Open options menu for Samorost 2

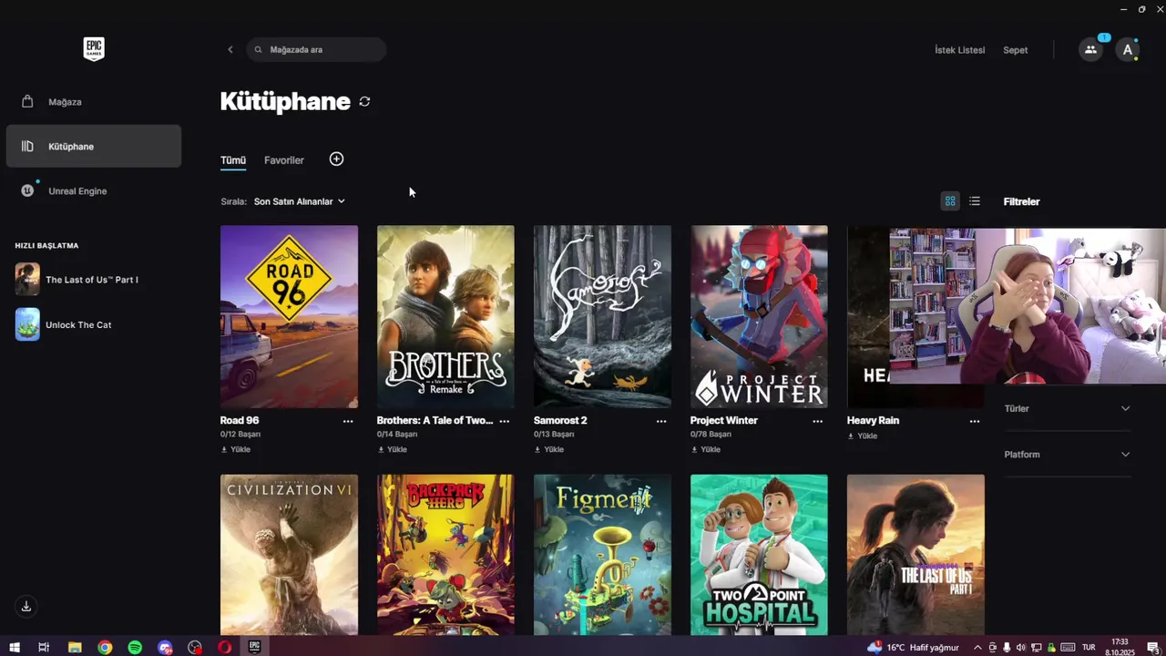coord(661,421)
